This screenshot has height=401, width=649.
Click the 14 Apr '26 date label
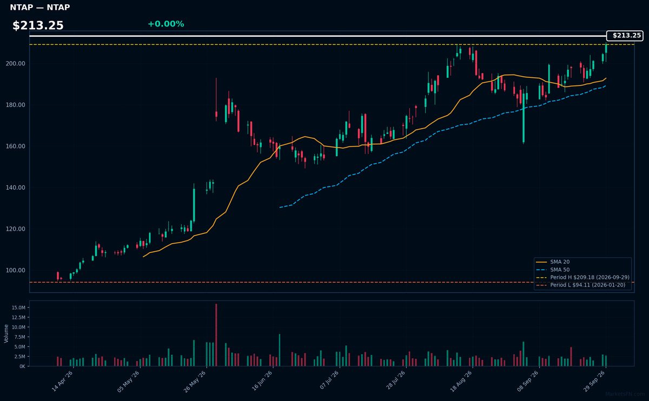coord(63,382)
